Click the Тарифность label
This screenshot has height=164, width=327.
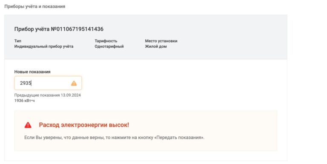pos(106,41)
